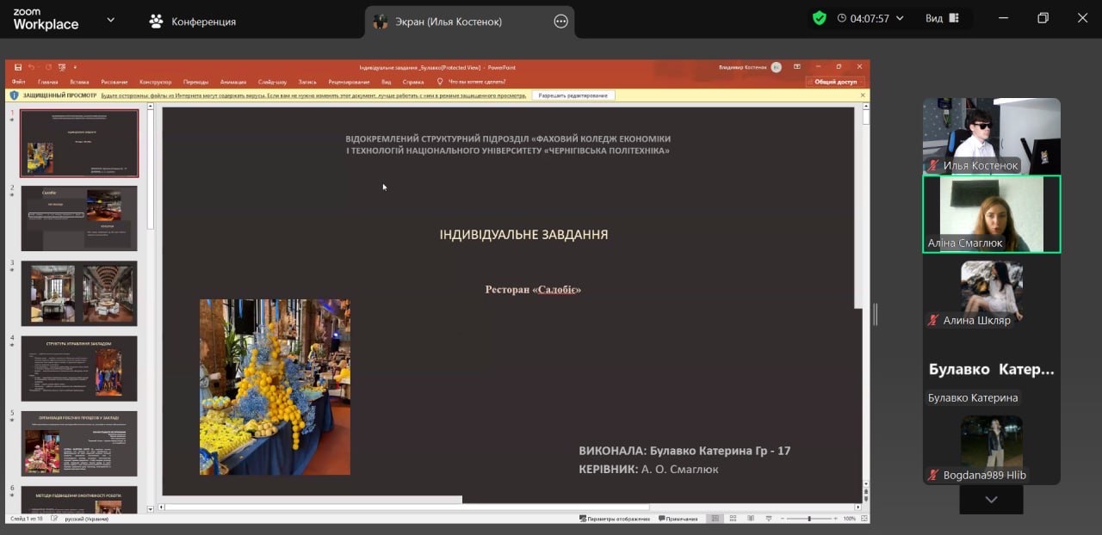Open the Справка ribbon tab
This screenshot has height=535, width=1102.
click(x=413, y=82)
